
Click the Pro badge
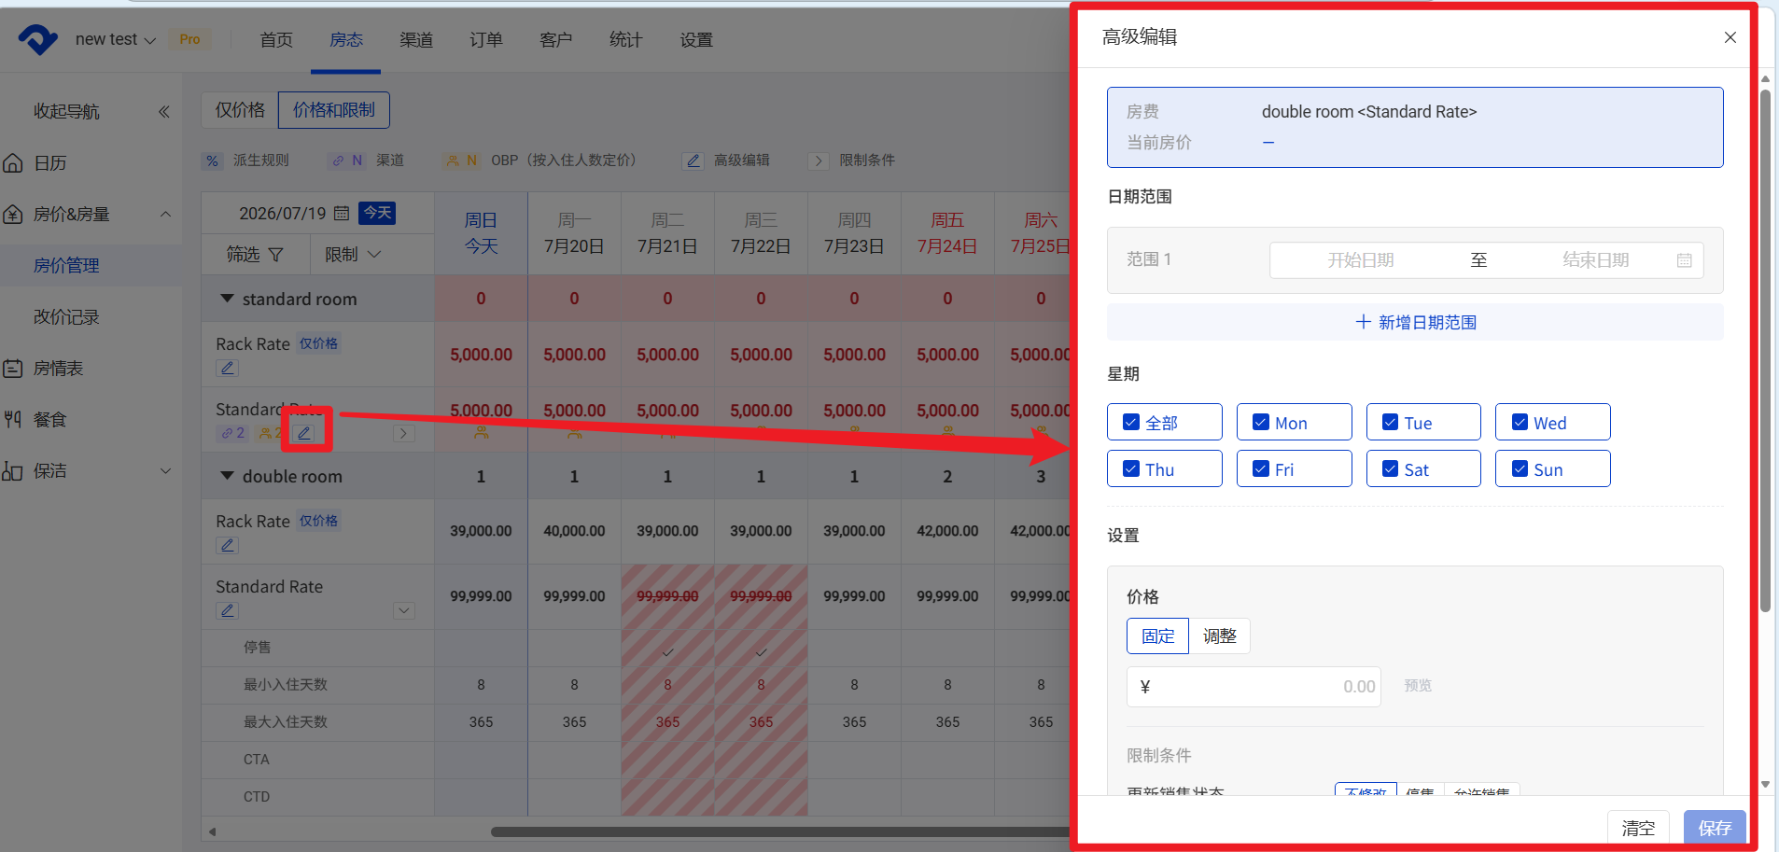click(189, 39)
